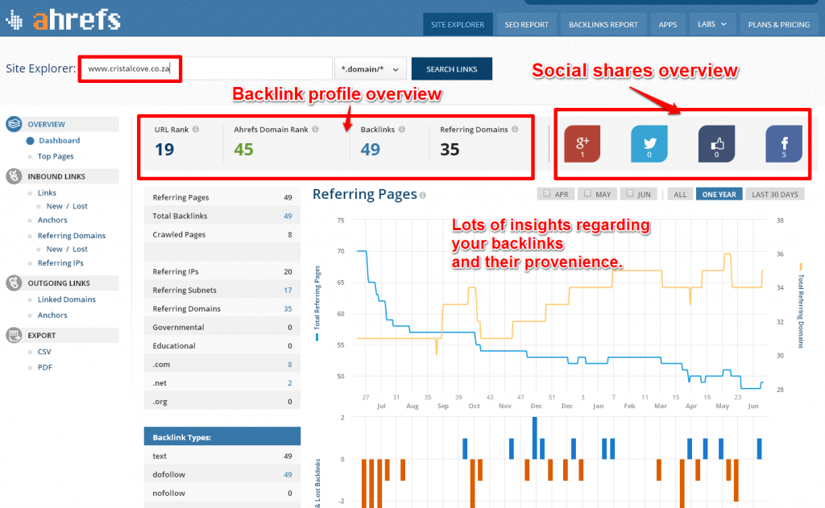Open Facebook shares icon
Image resolution: width=825 pixels, height=508 pixels.
[784, 143]
